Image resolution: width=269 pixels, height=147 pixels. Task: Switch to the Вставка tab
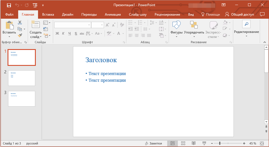click(48, 15)
